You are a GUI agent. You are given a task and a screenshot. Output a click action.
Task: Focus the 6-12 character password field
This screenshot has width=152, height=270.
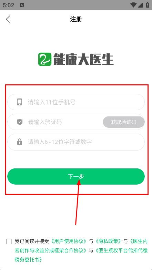coord(76,142)
